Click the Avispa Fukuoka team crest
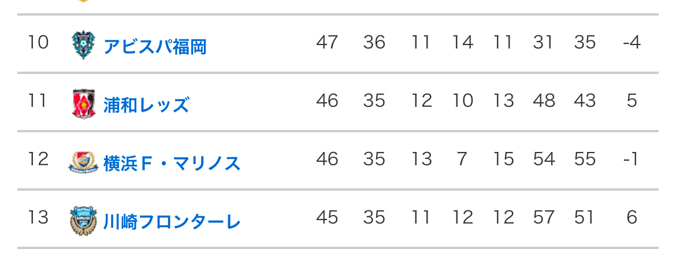The image size is (676, 260). [x=81, y=45]
